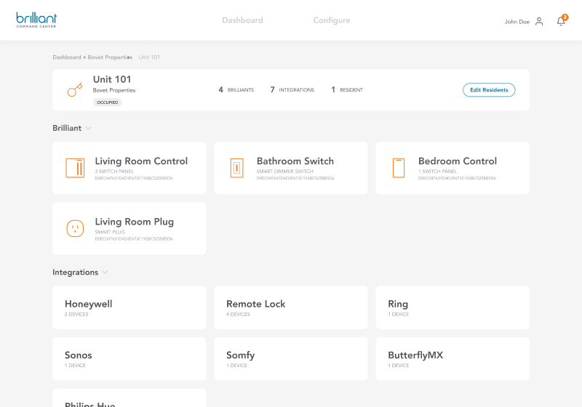The height and width of the screenshot is (407, 582).
Task: Click the Brilliant Command Center logo
Action: coord(36,20)
